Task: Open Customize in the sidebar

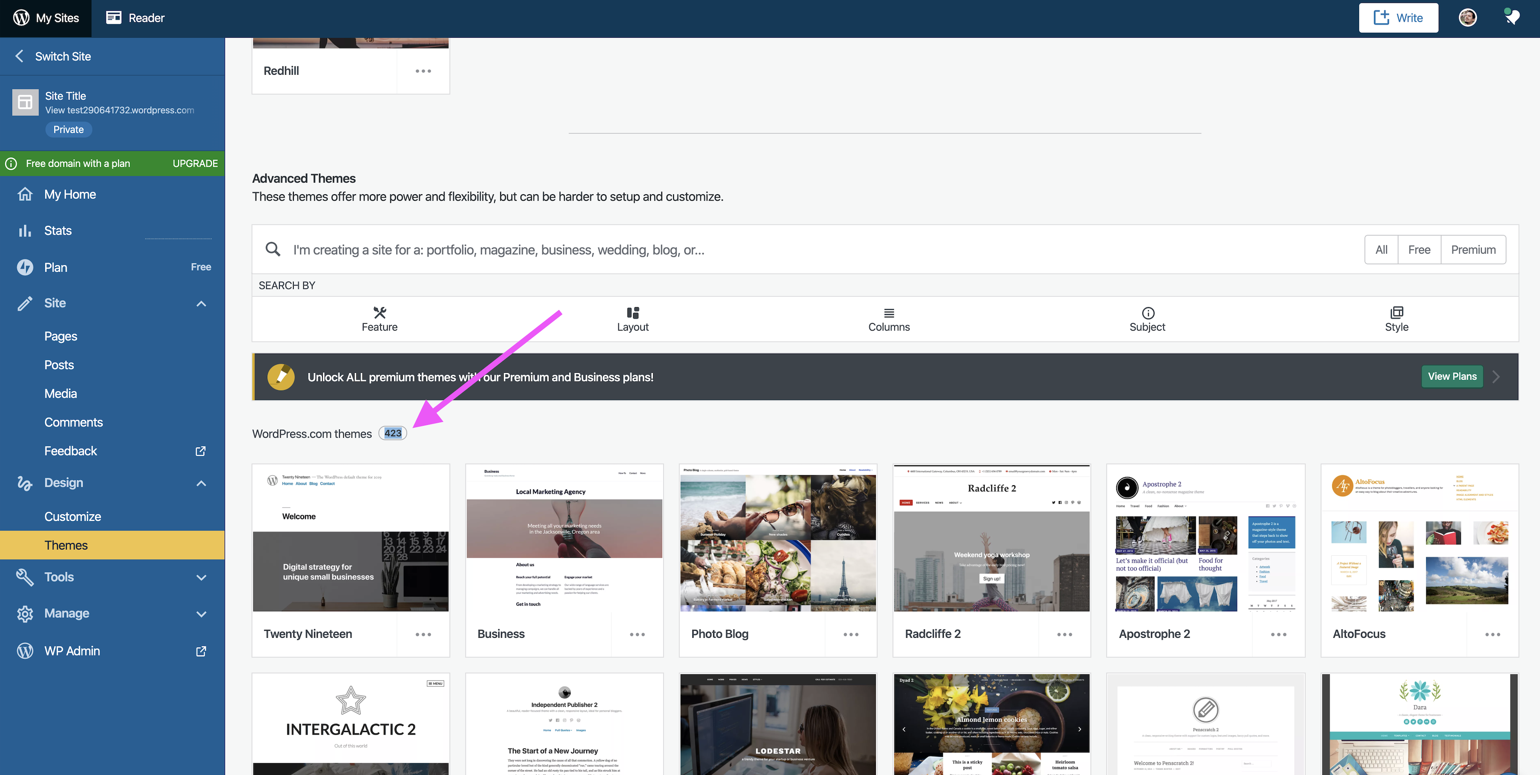Action: [x=72, y=516]
